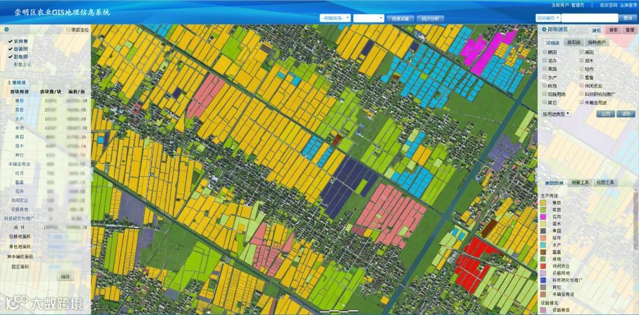The image size is (639, 315).
Task: Click the 保存 button in the left panel
Action: [65, 277]
